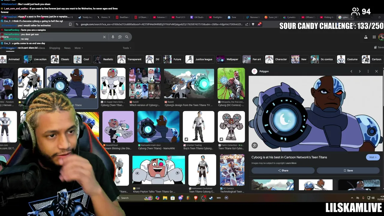Open Google Lens image search
This screenshot has width=384, height=216.
click(x=120, y=37)
